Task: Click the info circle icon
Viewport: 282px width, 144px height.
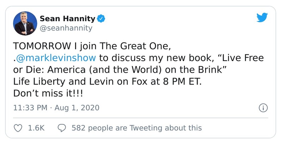Action: point(263,108)
